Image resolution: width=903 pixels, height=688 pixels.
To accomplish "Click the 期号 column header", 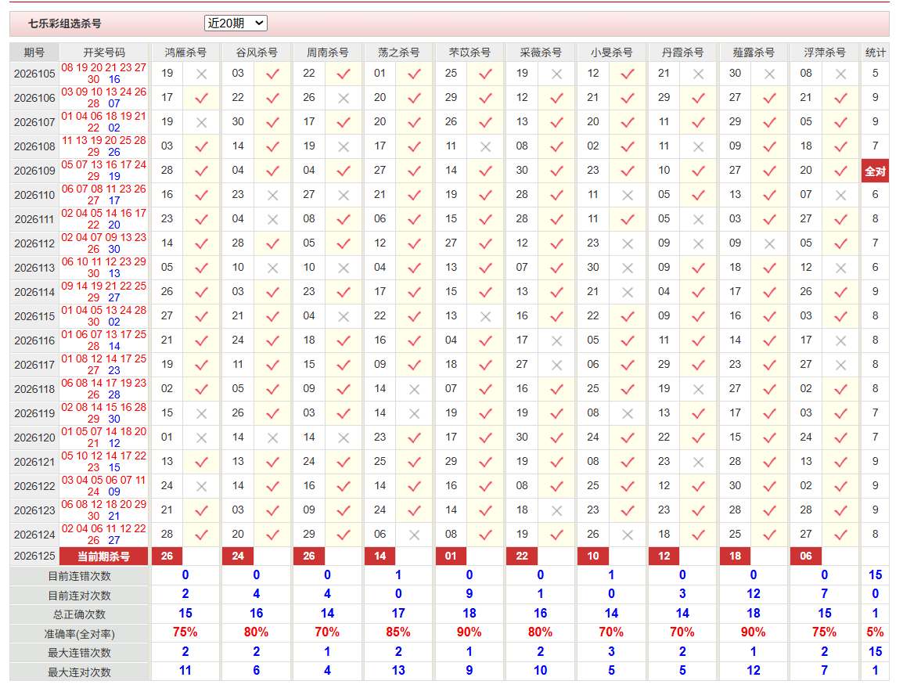I will tap(34, 52).
